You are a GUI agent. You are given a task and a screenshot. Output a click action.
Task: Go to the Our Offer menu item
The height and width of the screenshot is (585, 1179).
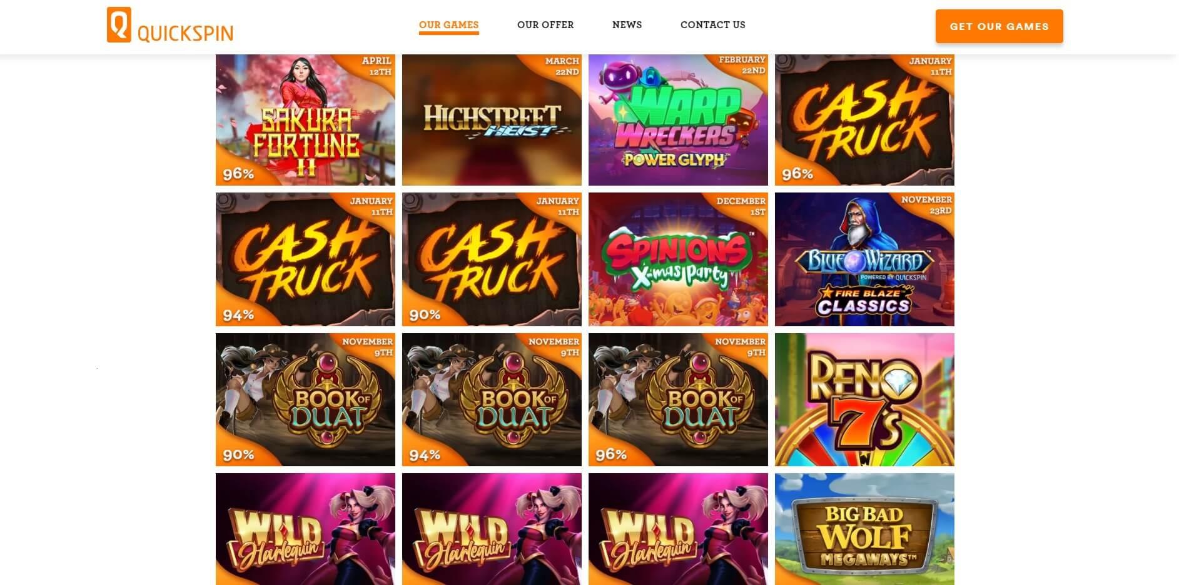[545, 25]
